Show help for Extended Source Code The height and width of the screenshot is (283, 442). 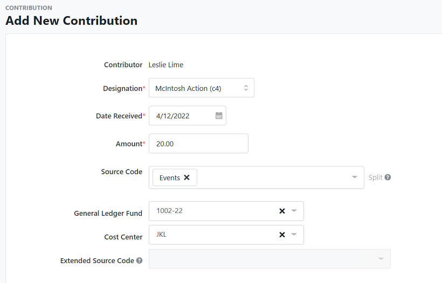pos(139,261)
